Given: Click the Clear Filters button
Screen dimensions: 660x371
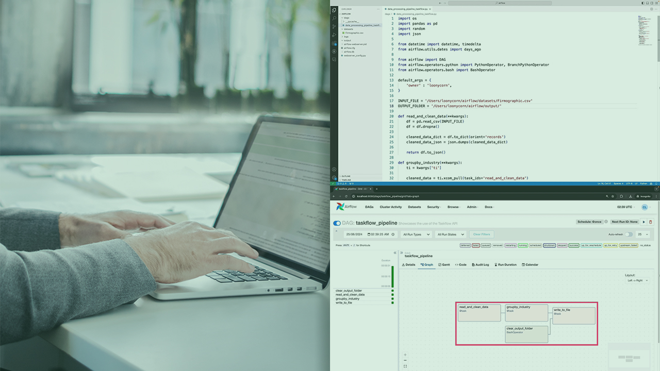Looking at the screenshot, I should [481, 234].
